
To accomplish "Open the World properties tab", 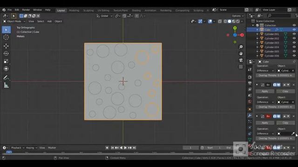I will point(250,102).
